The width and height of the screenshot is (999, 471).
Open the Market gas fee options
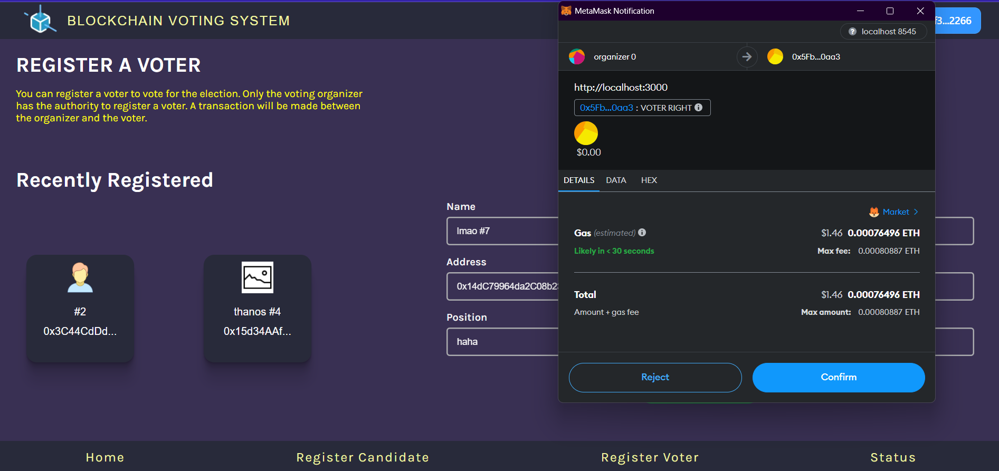tap(895, 212)
